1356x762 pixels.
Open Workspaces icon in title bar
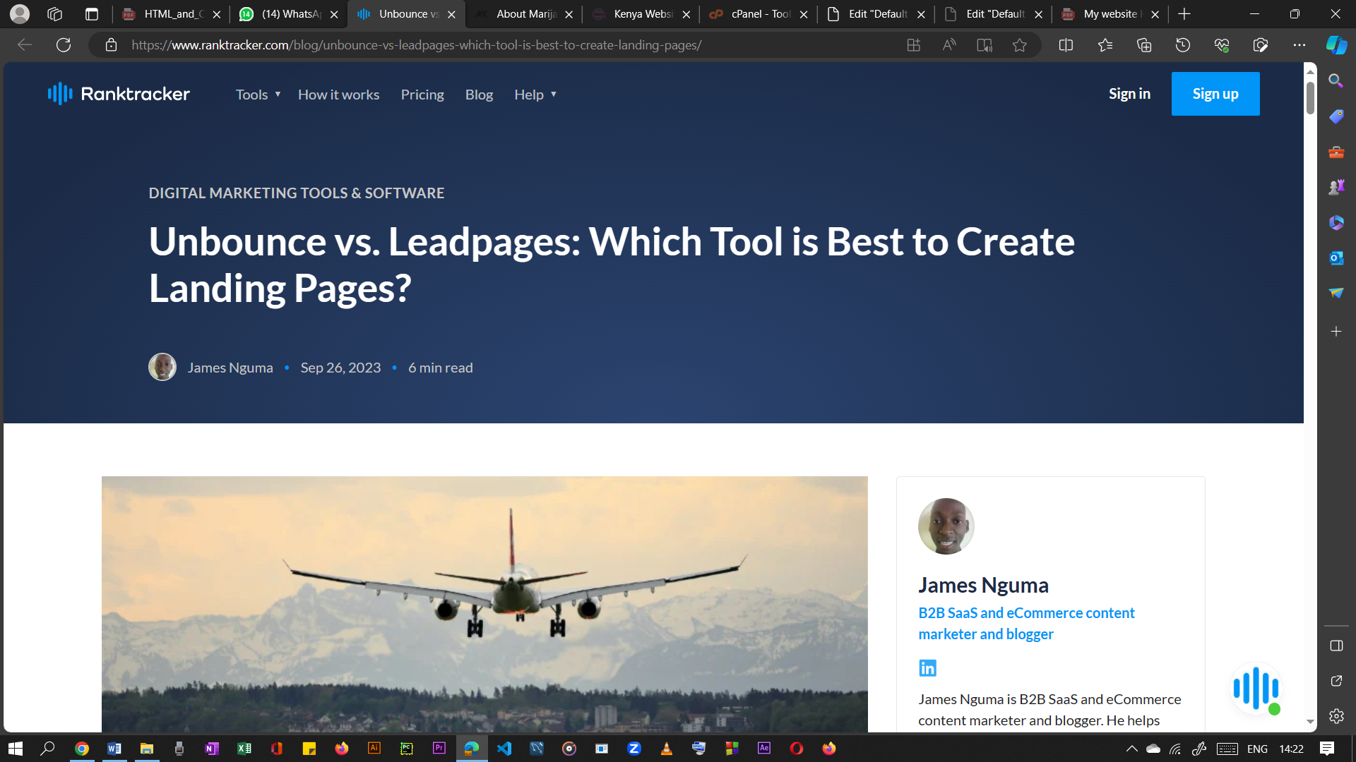[55, 14]
